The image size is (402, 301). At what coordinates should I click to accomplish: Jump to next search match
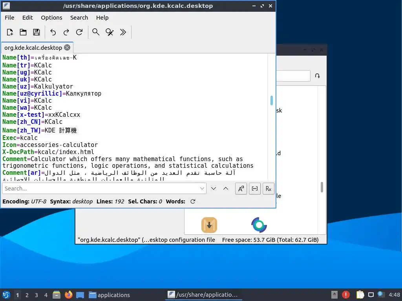[213, 189]
